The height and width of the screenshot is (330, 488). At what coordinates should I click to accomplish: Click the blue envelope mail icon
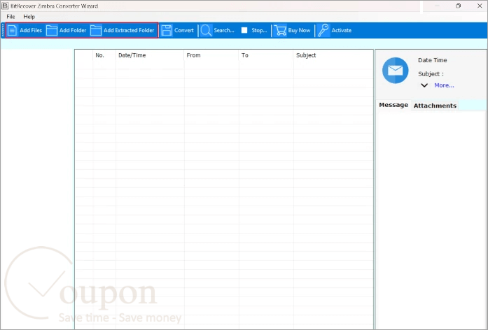pyautogui.click(x=396, y=70)
